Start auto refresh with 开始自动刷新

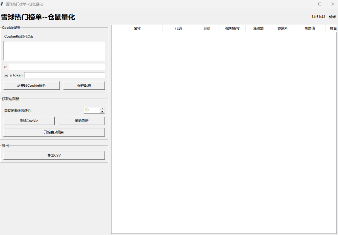point(54,132)
